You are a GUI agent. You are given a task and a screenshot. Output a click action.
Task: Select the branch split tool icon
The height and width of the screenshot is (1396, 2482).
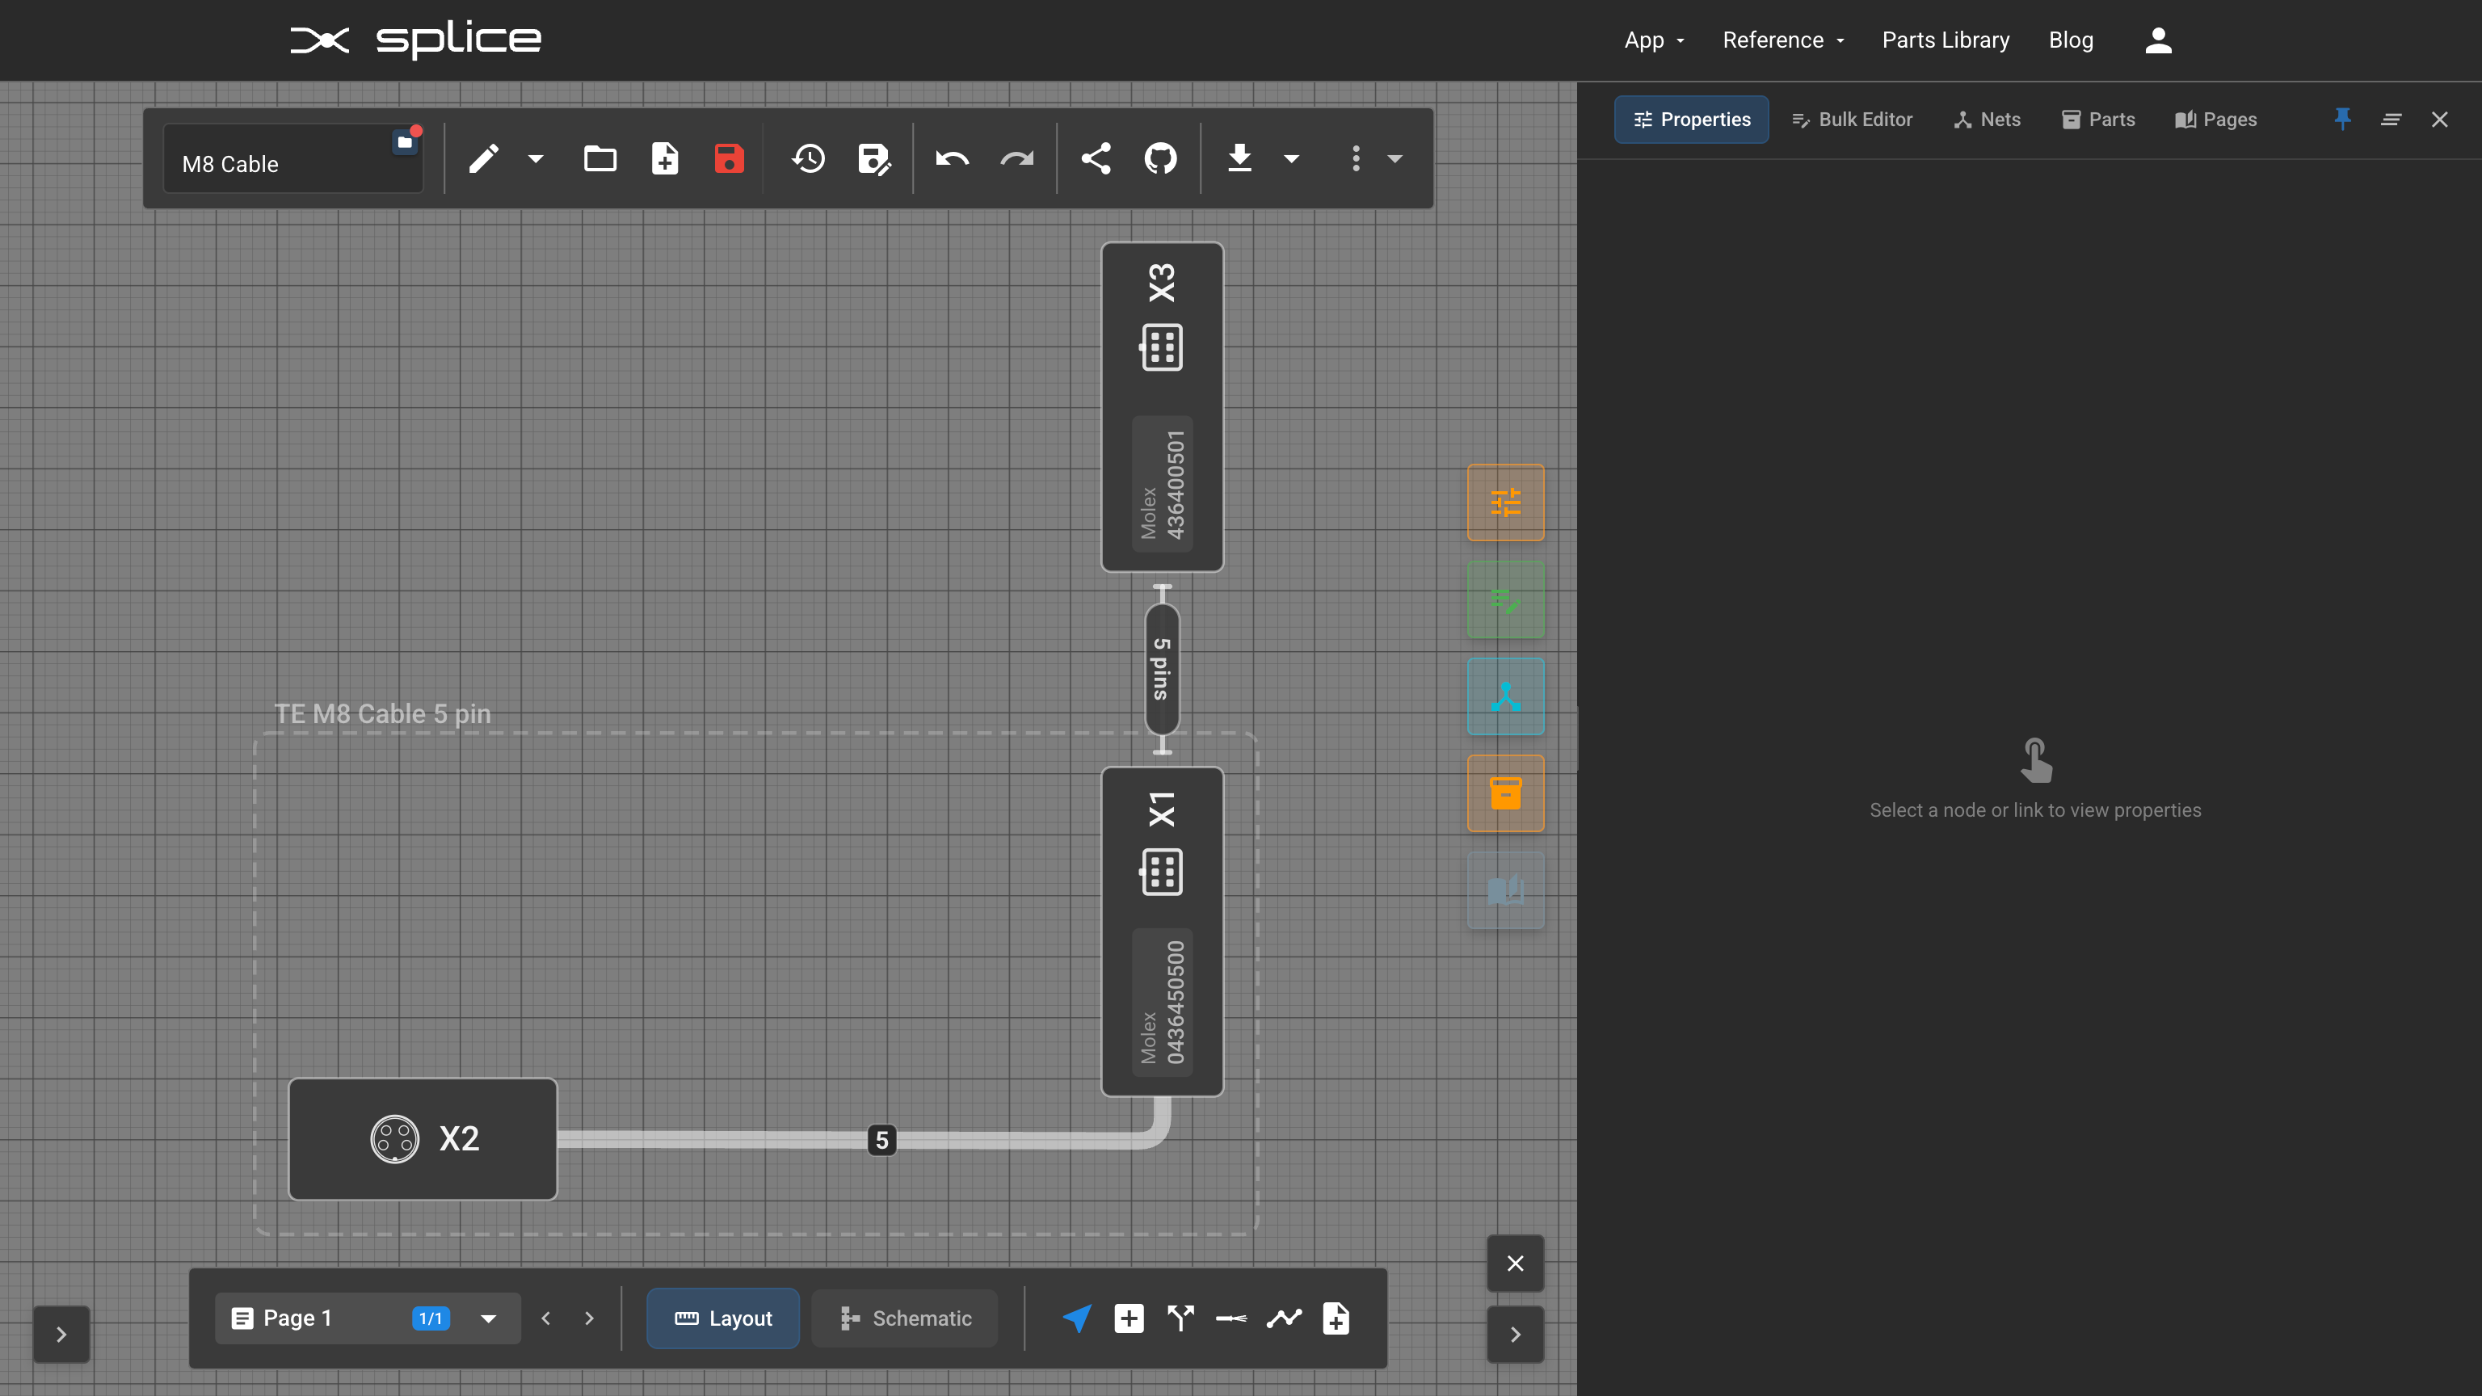tap(1180, 1318)
